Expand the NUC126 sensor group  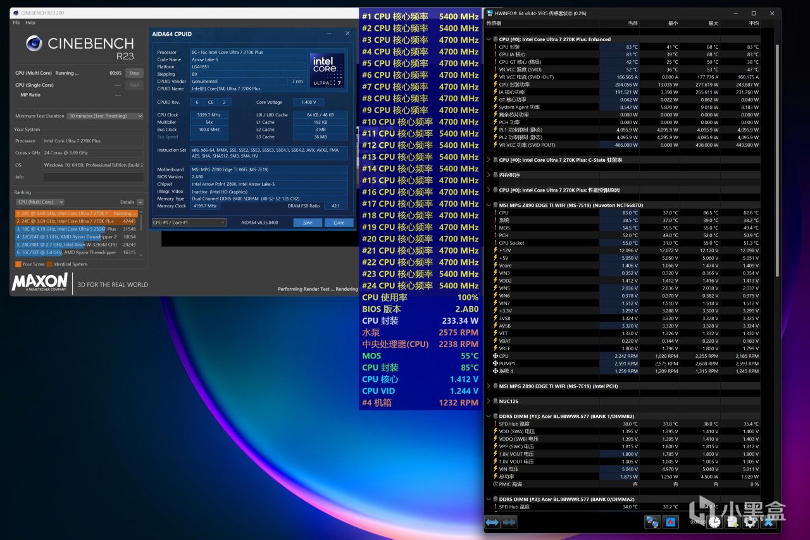[489, 401]
